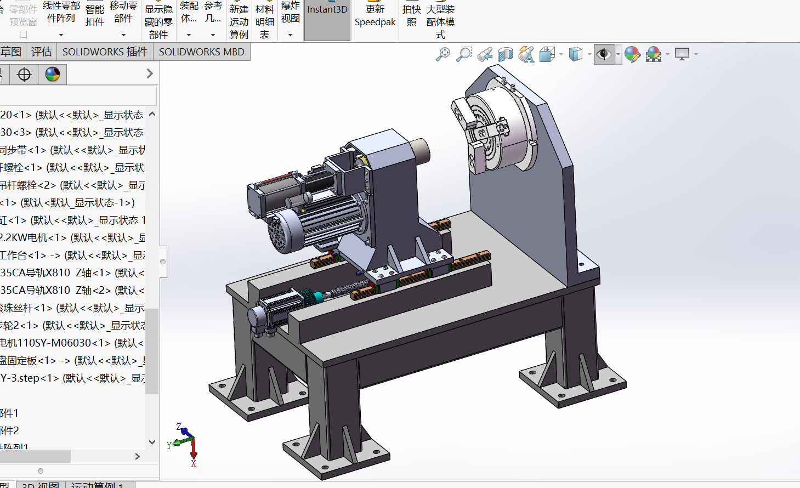The height and width of the screenshot is (488, 800).
Task: Expand the 爆炸视图 dropdown arrow
Action: click(x=291, y=35)
